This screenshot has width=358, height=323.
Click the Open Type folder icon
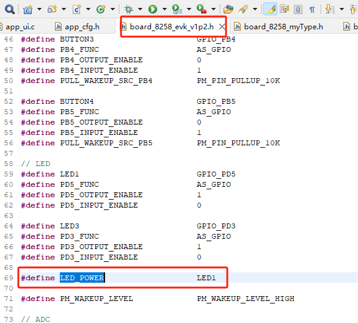(x=228, y=9)
